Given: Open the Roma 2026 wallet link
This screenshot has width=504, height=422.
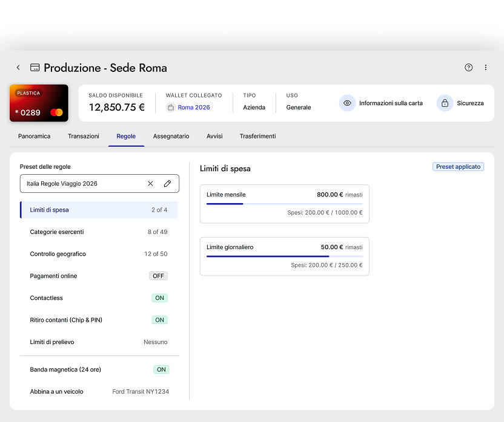Looking at the screenshot, I should pos(194,108).
